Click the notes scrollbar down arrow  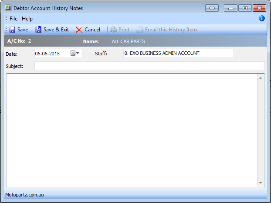click(261, 183)
